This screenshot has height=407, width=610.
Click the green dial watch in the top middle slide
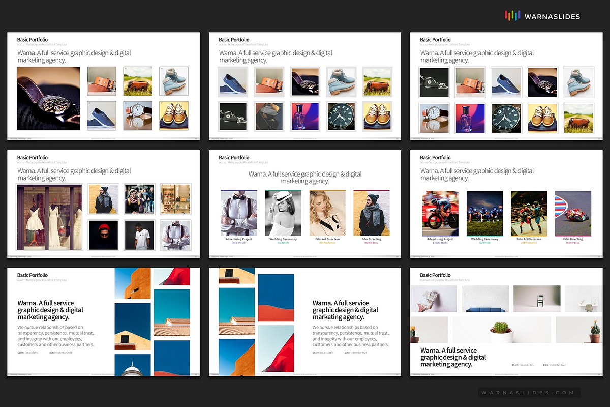[x=341, y=117]
